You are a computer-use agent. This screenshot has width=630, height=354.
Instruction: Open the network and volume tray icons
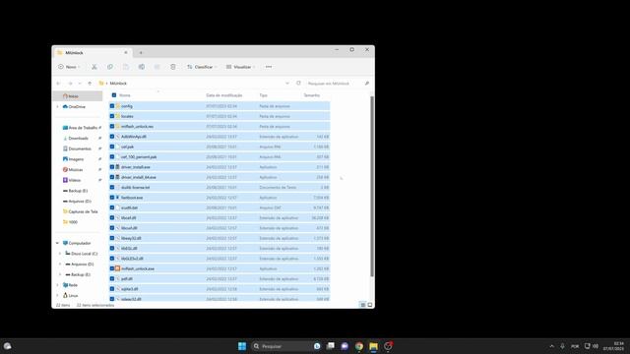point(591,346)
